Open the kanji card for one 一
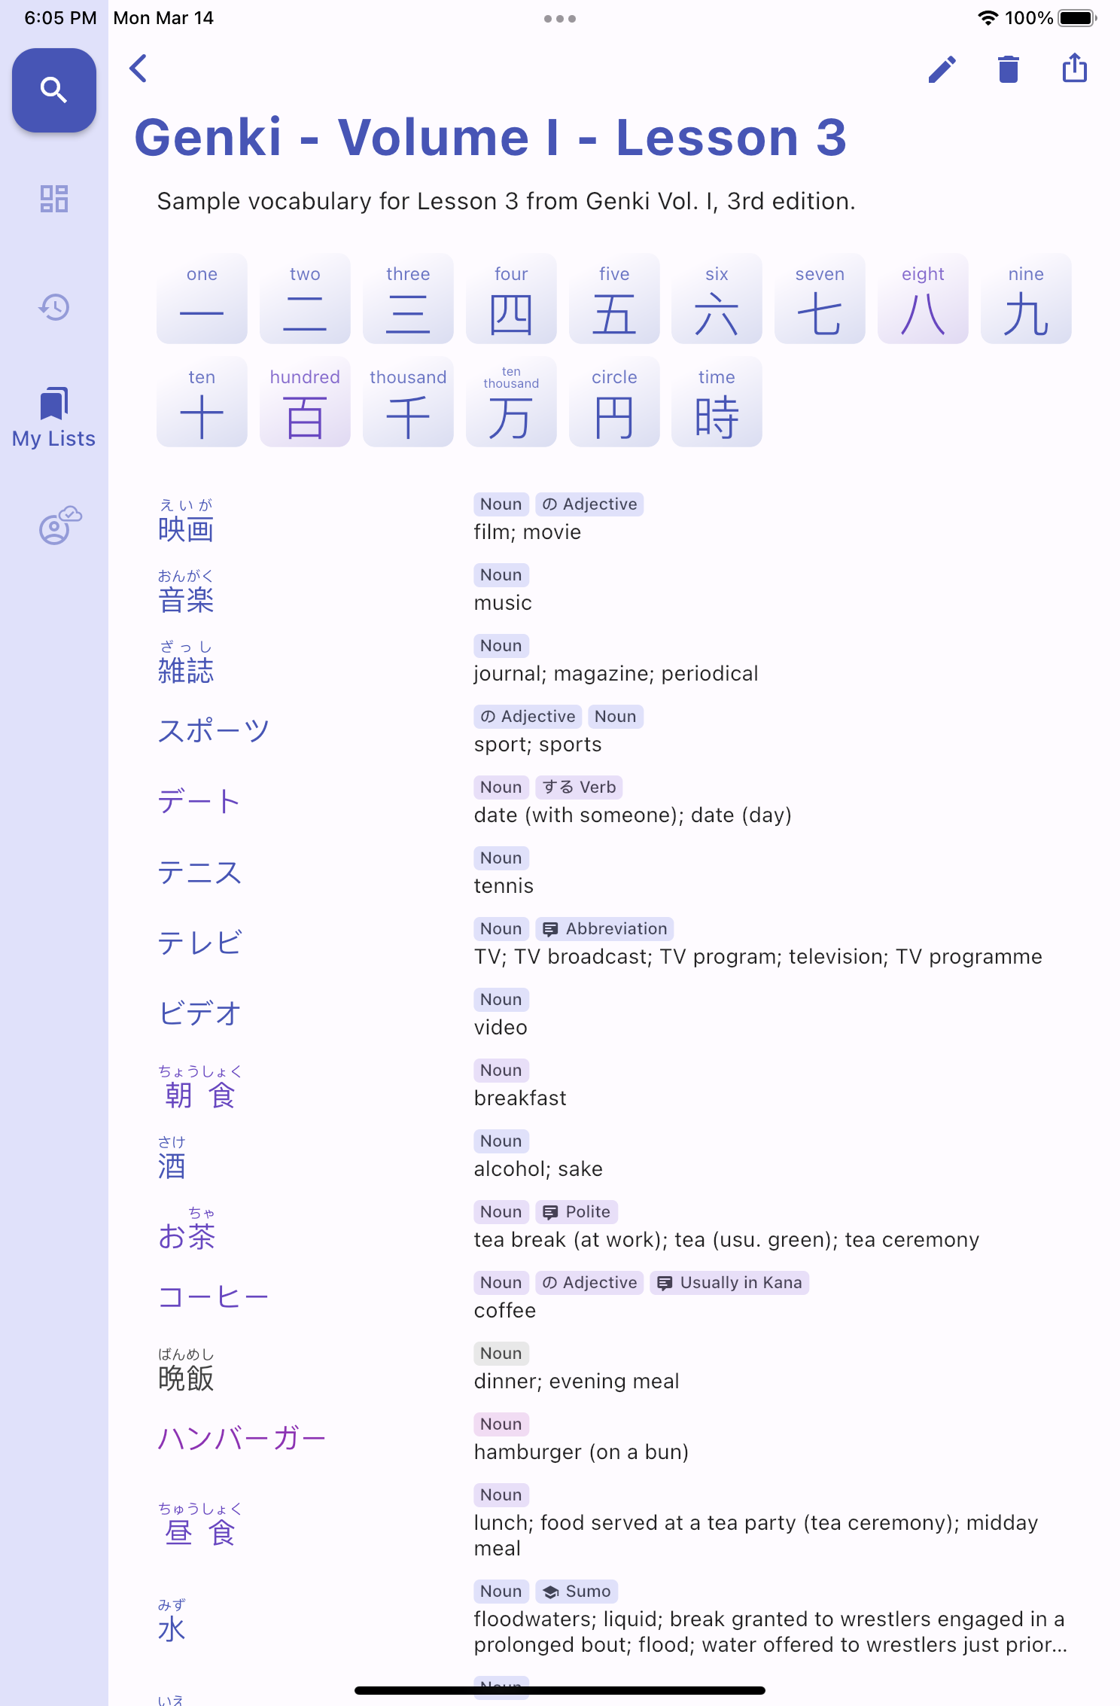The height and width of the screenshot is (1706, 1120). (202, 299)
